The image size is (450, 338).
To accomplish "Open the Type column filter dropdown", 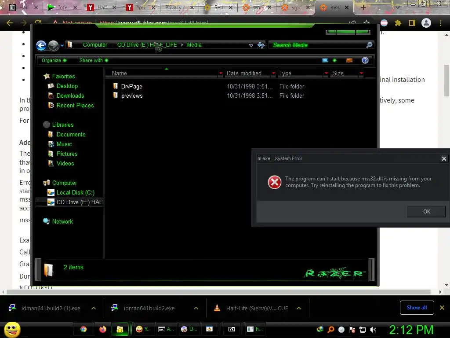I will point(326,73).
